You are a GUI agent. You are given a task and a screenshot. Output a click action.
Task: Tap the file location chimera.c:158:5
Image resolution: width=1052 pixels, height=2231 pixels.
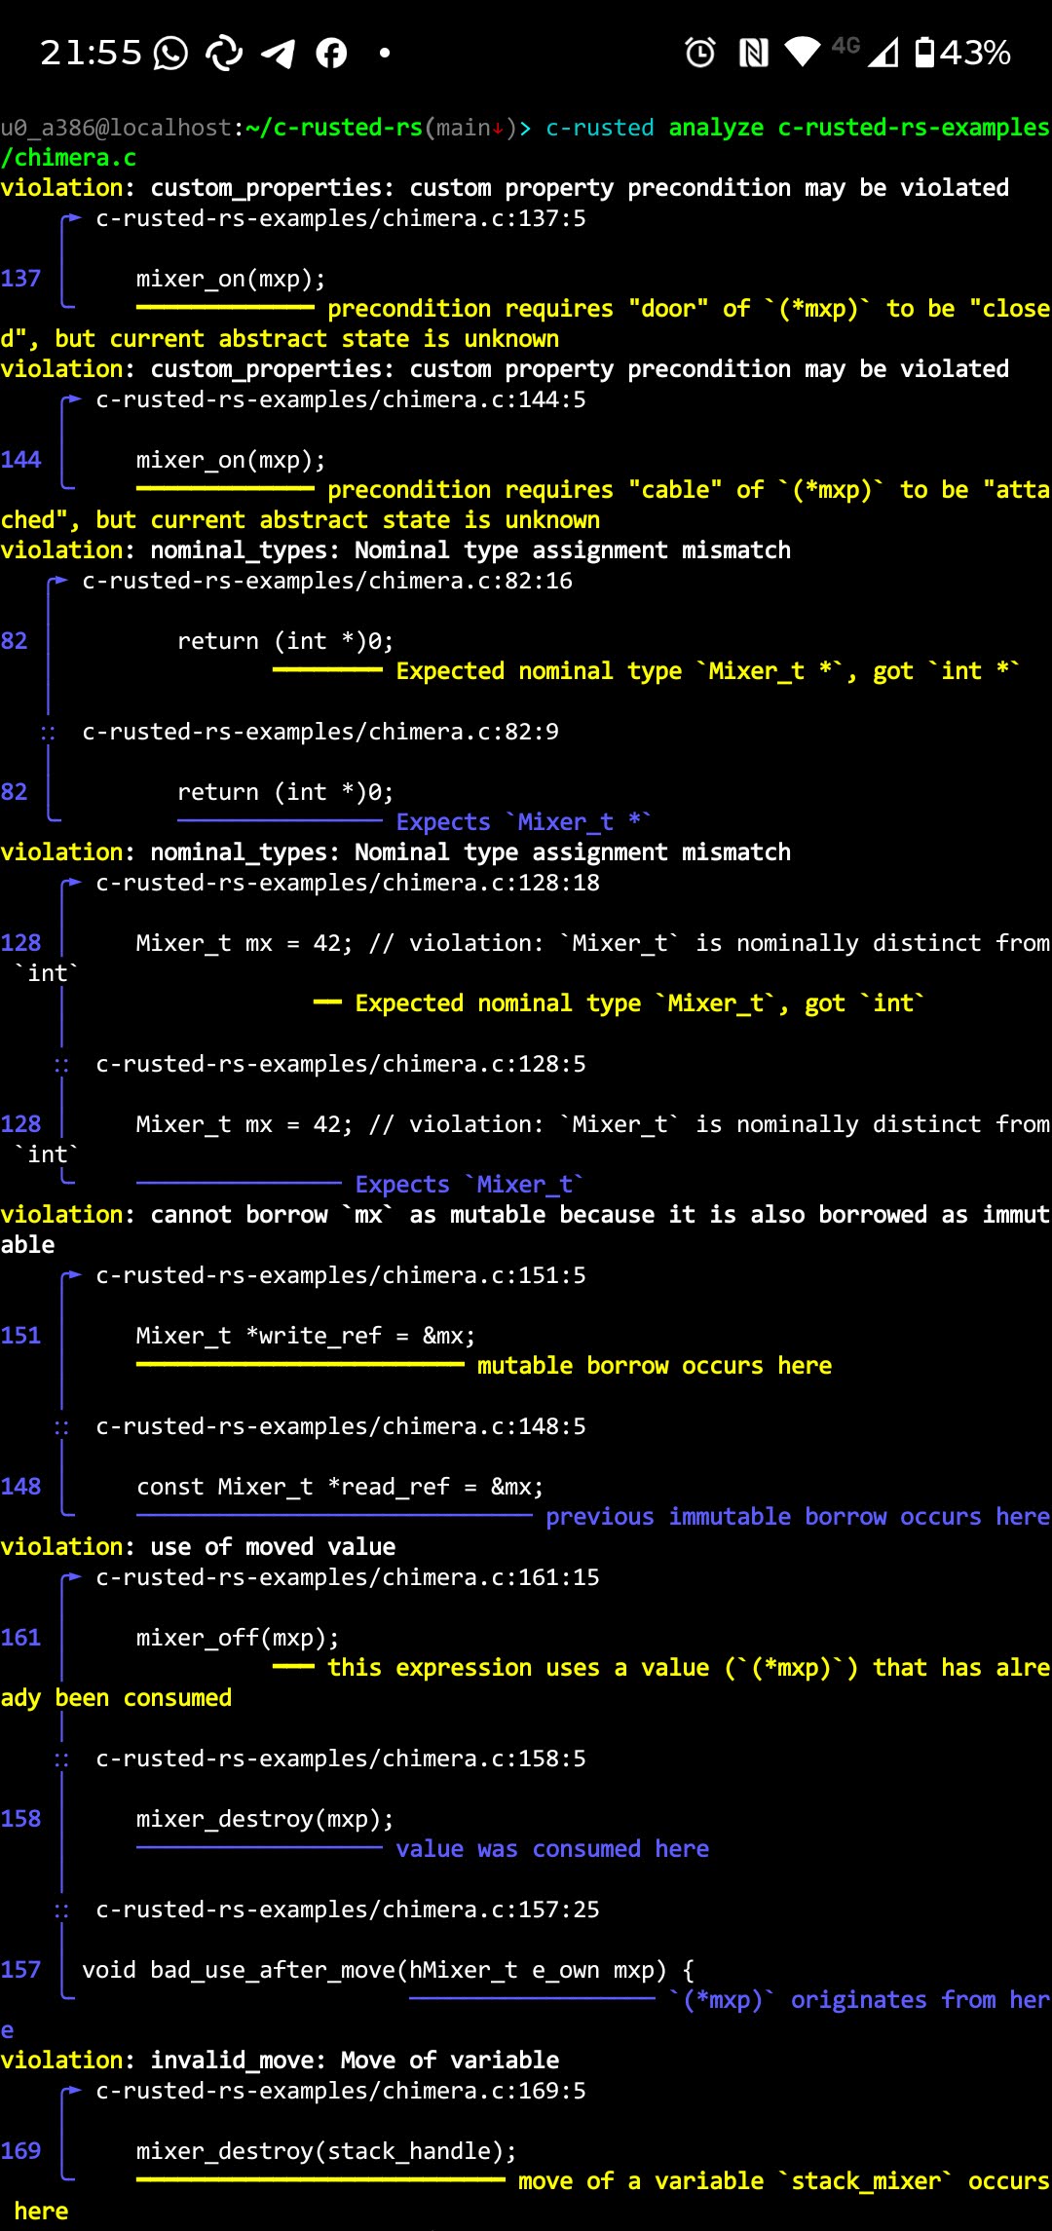[341, 1758]
